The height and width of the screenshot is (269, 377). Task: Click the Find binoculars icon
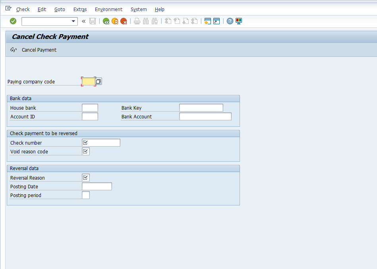146,21
